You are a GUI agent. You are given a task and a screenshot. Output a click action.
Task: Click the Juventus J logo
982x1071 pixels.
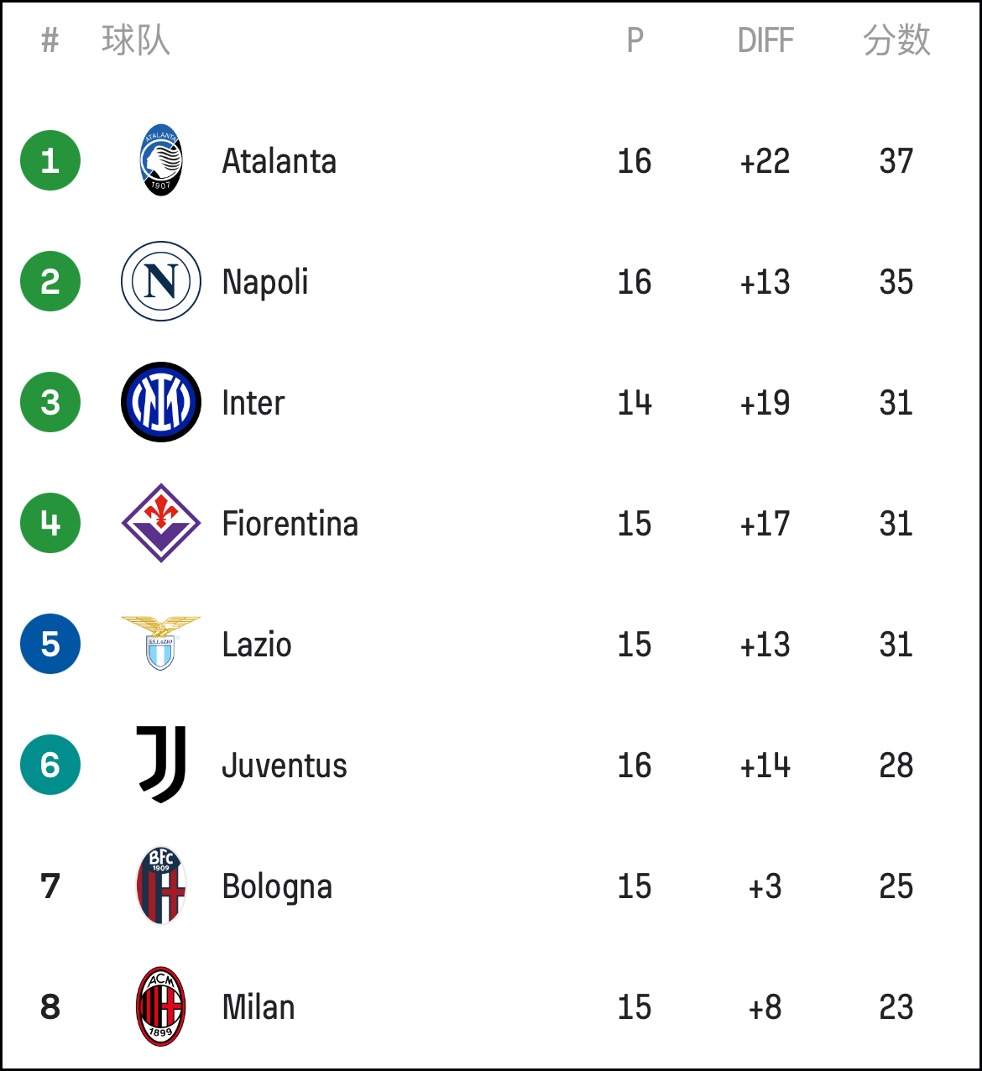click(161, 765)
